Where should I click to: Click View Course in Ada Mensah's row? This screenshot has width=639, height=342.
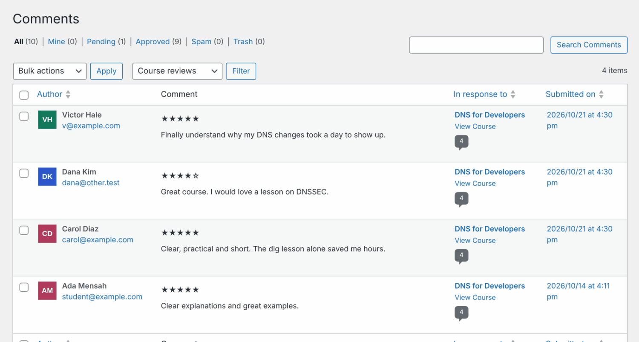pos(475,298)
